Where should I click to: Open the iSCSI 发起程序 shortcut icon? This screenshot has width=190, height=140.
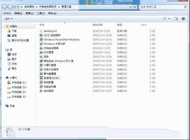41,35
